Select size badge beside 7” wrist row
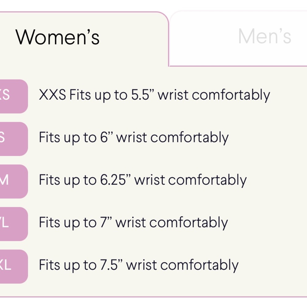 click(12, 223)
